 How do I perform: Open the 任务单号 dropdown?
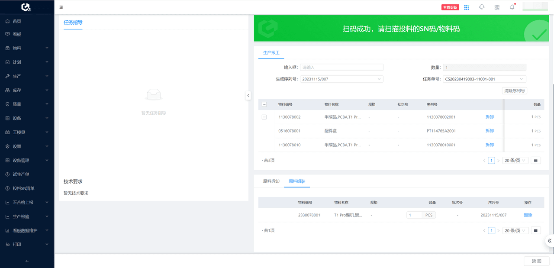point(484,79)
